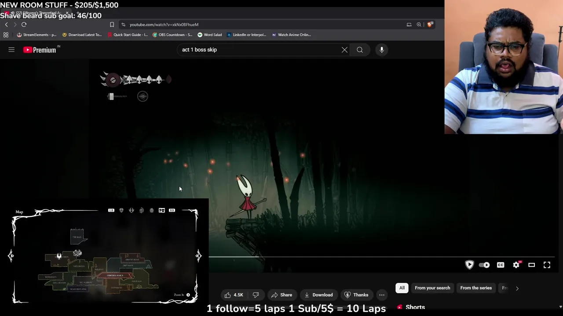
Task: Click the left ornate arrow on the map panel
Action: point(11,256)
